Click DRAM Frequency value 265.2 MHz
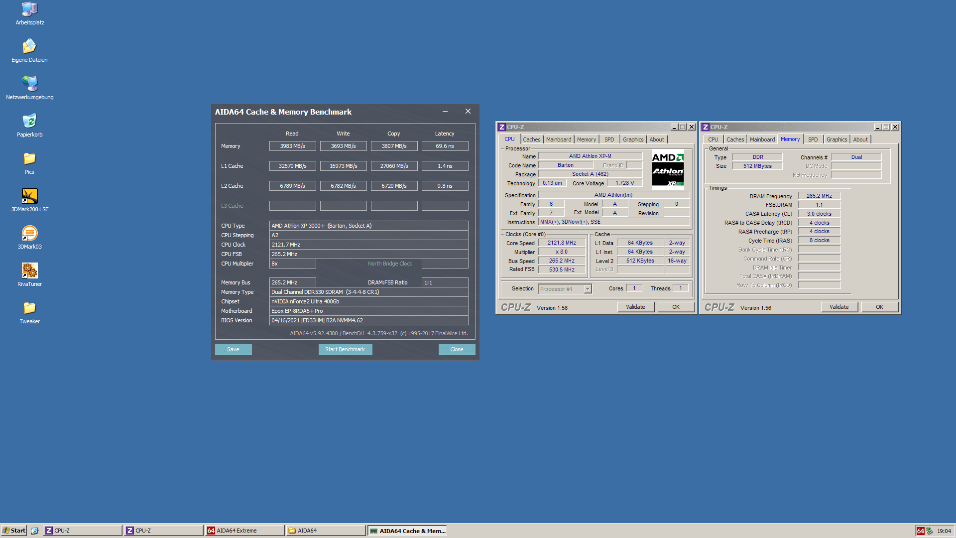 [819, 196]
